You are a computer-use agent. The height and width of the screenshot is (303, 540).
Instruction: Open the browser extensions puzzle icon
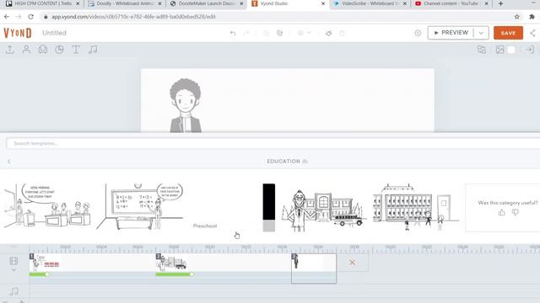pyautogui.click(x=532, y=17)
